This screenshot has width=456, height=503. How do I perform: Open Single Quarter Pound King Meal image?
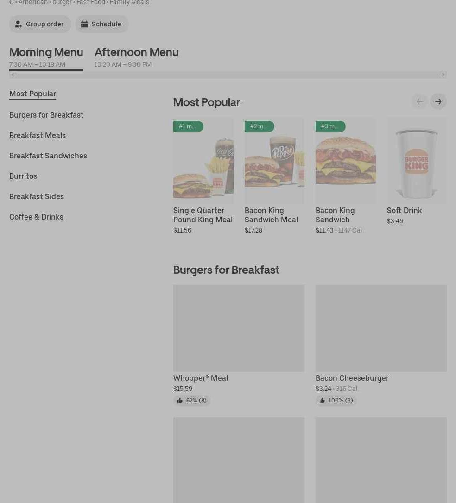(203, 160)
